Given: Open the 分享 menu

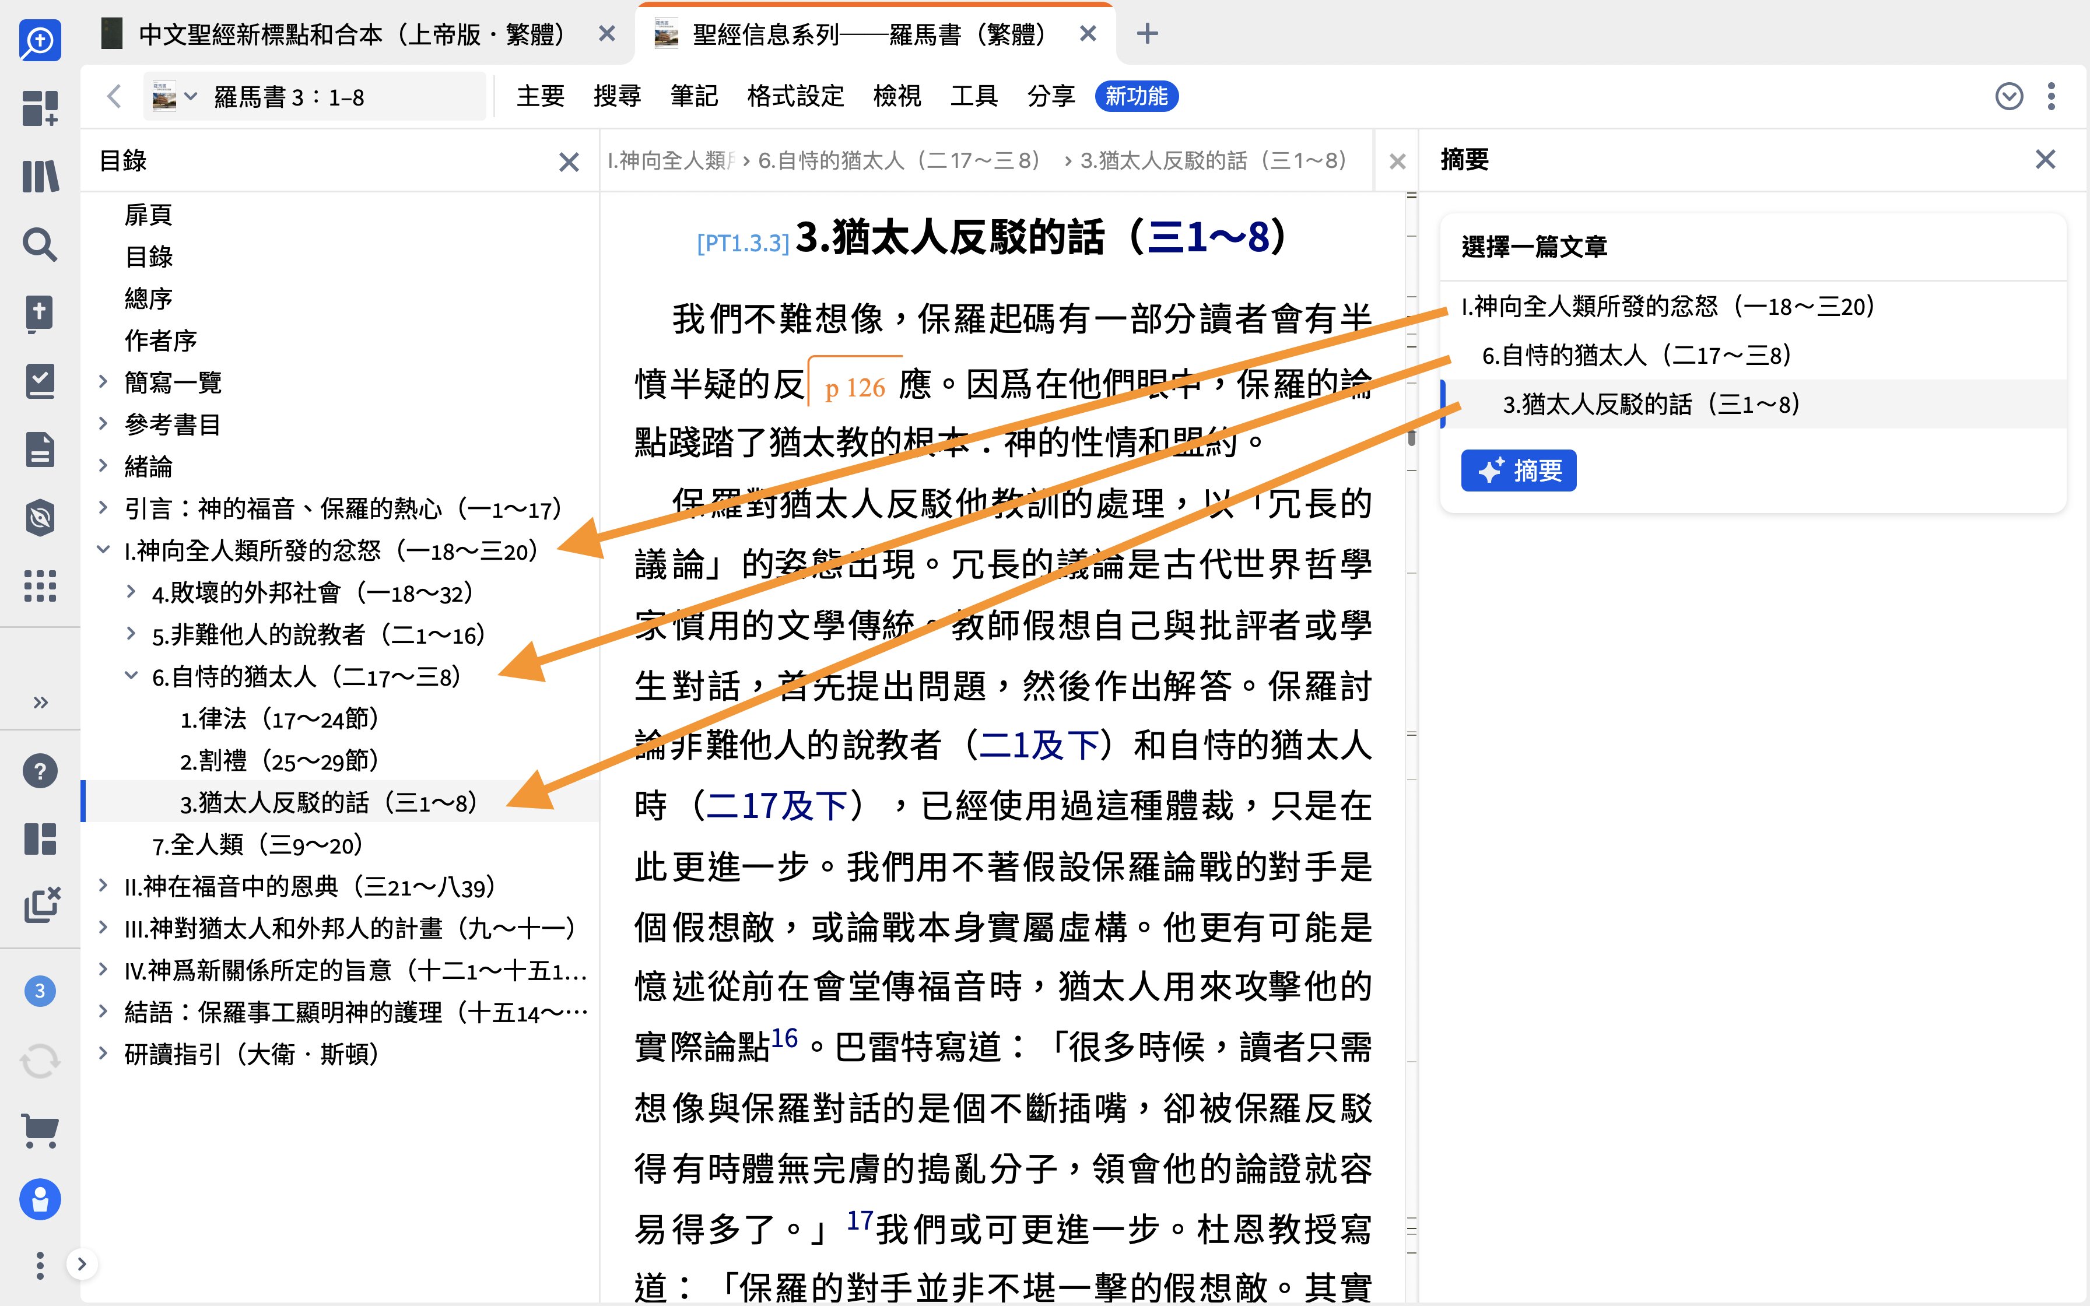Looking at the screenshot, I should click(x=1051, y=96).
